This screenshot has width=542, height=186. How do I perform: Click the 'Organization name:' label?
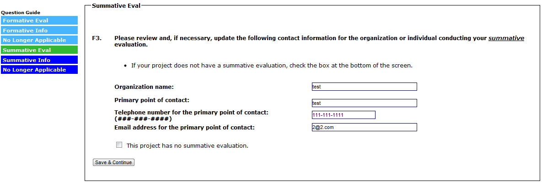(x=144, y=87)
